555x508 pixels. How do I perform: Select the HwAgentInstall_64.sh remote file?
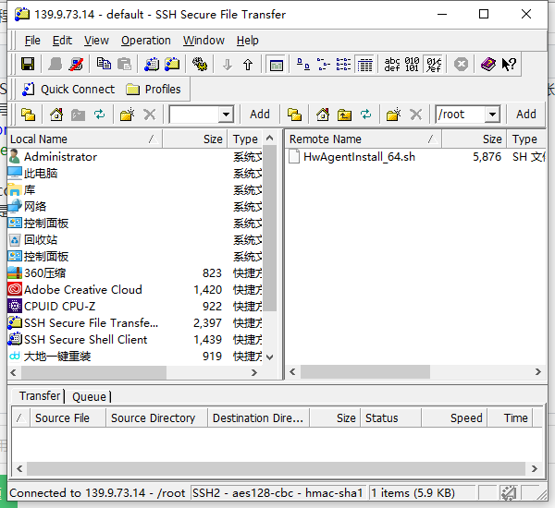359,157
